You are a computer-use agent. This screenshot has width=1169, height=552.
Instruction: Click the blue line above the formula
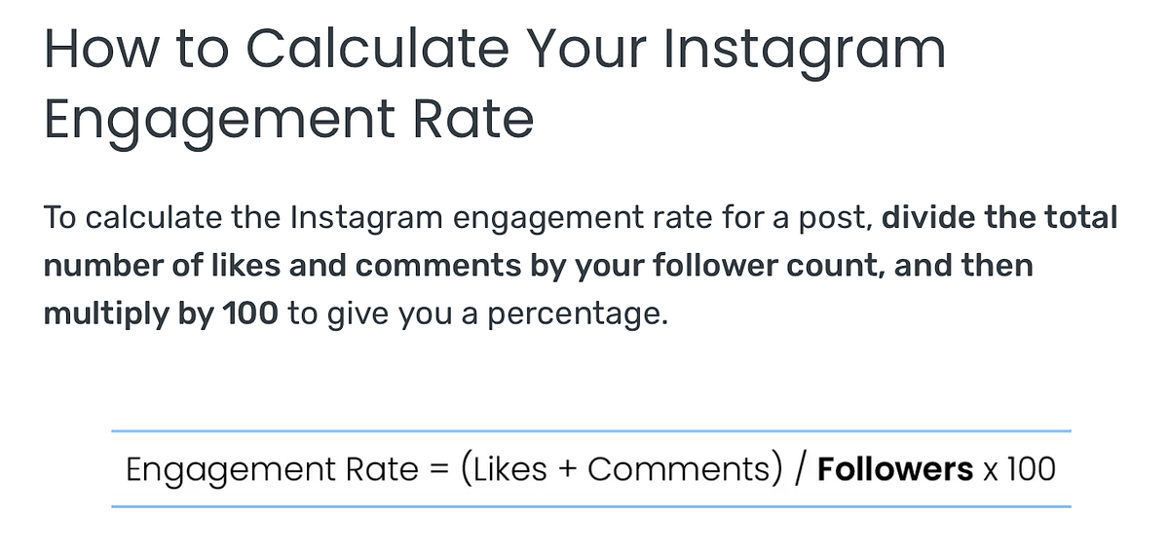click(x=591, y=430)
